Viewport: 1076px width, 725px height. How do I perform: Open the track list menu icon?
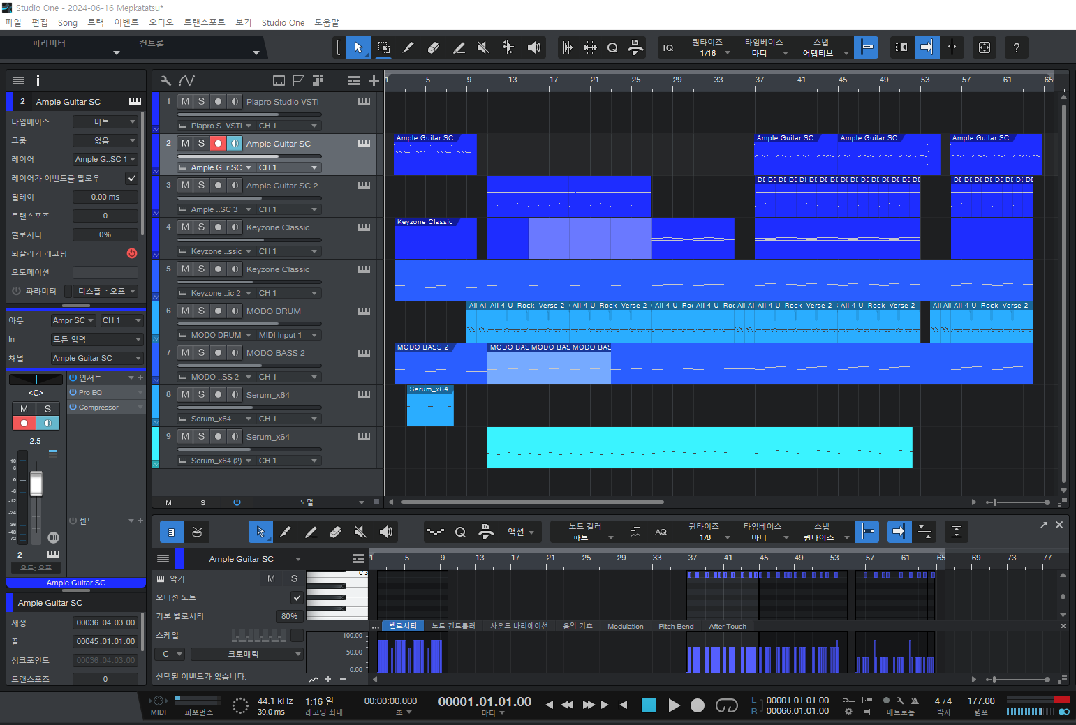[354, 80]
